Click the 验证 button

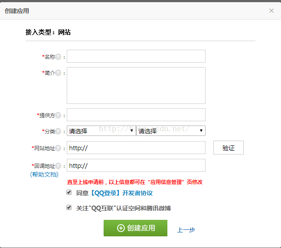tap(228, 148)
